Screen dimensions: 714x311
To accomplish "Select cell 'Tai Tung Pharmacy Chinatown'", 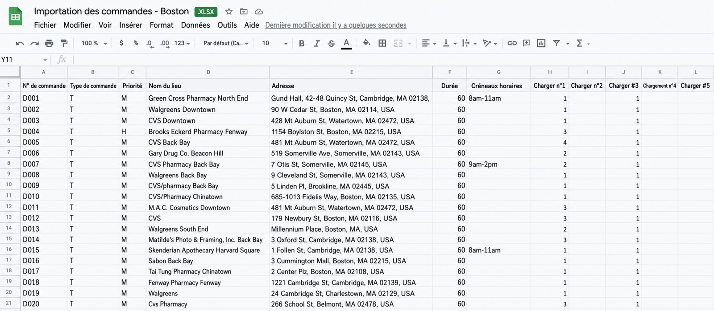I will (208, 271).
